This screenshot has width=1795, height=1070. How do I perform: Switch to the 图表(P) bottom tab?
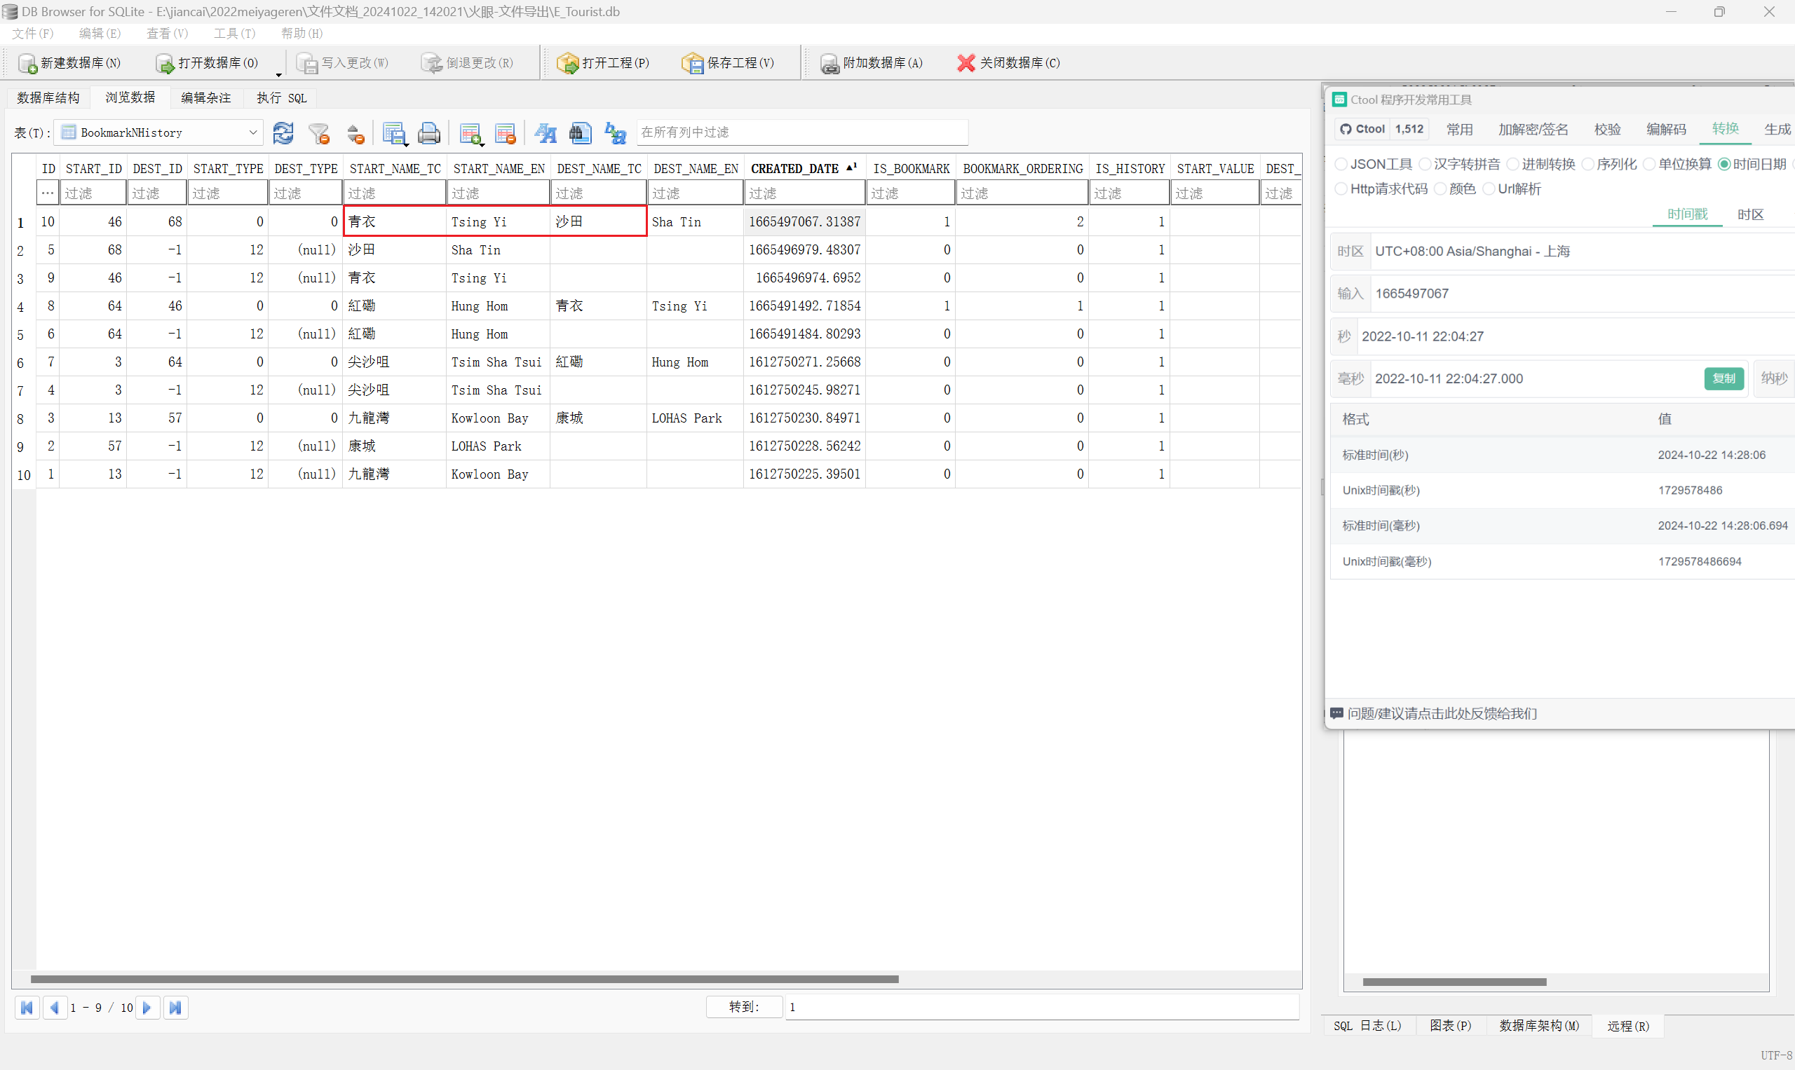(1451, 1026)
